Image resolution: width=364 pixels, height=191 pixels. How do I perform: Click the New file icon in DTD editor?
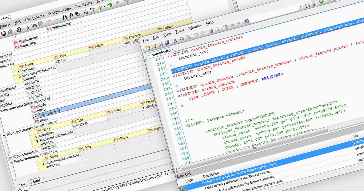click(147, 47)
